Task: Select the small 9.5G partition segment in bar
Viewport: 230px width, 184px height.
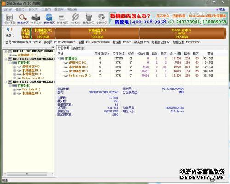Action: point(26,33)
